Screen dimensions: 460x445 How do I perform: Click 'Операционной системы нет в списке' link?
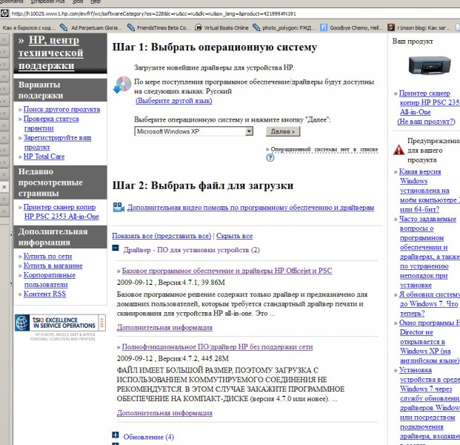click(x=324, y=149)
